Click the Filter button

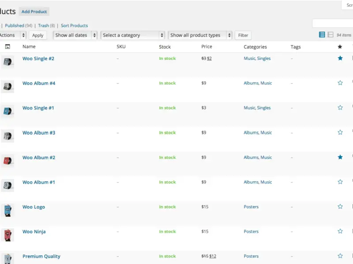point(243,35)
